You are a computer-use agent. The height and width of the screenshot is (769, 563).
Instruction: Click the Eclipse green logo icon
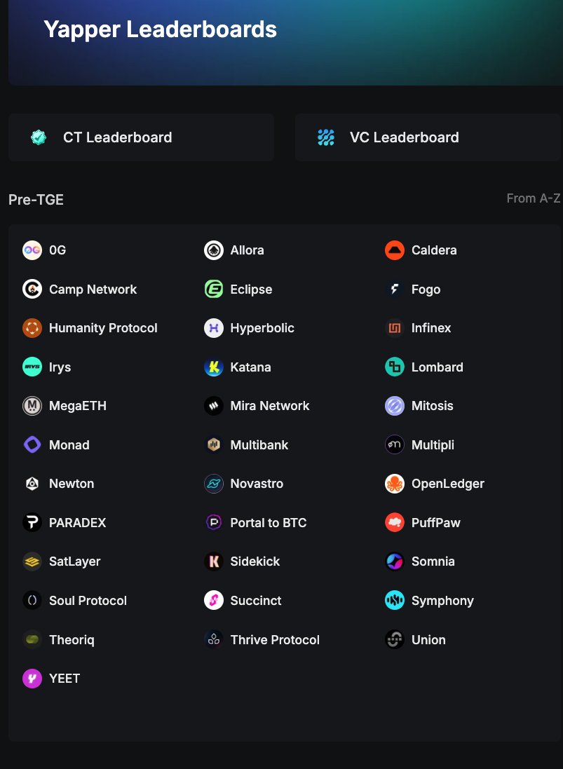click(214, 290)
